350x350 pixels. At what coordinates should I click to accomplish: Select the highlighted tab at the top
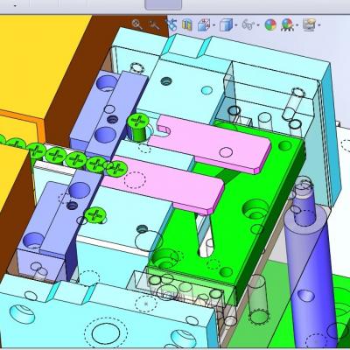pos(164,4)
